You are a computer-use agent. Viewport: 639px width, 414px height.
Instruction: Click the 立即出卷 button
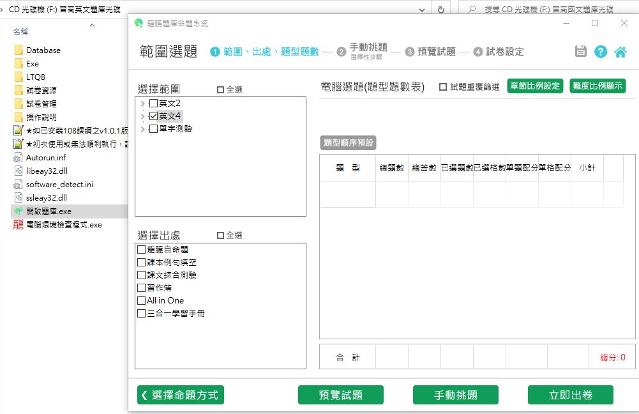click(x=570, y=395)
